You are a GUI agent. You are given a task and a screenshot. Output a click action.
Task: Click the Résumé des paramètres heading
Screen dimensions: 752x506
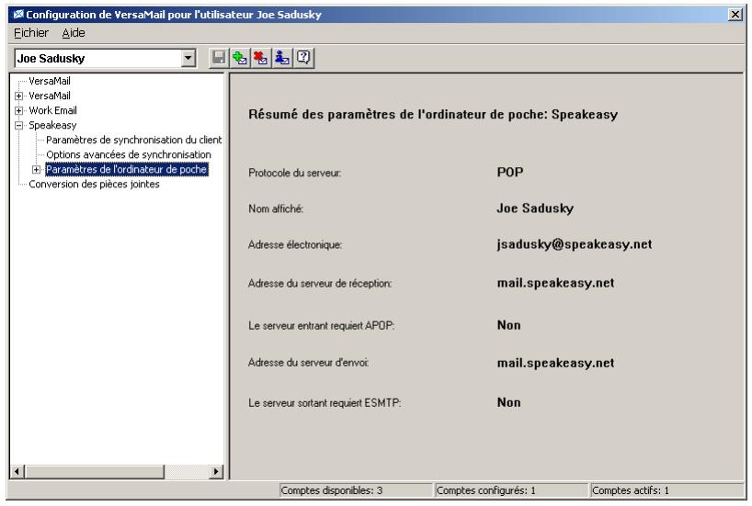pyautogui.click(x=433, y=115)
